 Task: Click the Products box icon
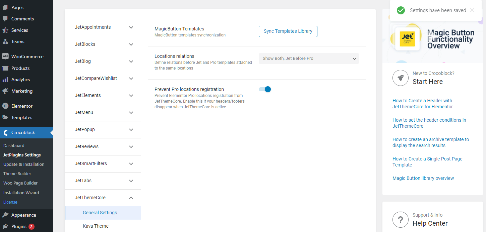(5, 68)
